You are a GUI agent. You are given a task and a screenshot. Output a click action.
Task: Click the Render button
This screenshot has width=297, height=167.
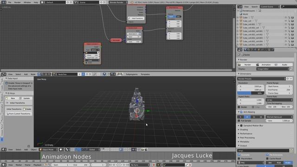click(246, 64)
